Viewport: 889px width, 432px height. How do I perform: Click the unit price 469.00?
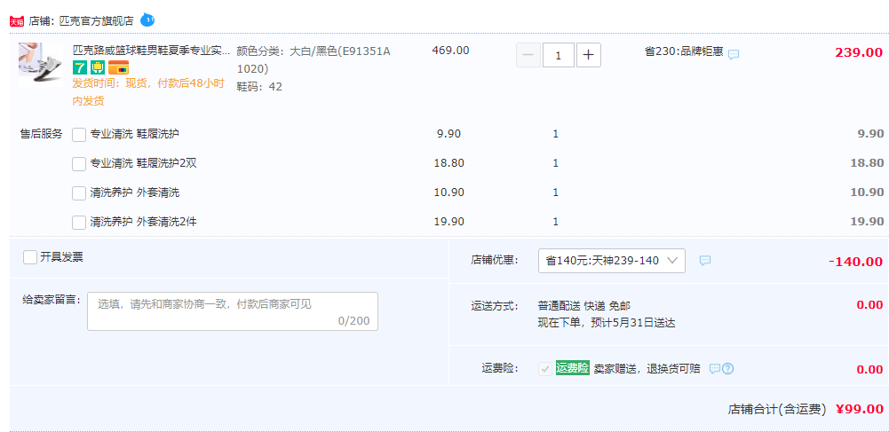451,51
